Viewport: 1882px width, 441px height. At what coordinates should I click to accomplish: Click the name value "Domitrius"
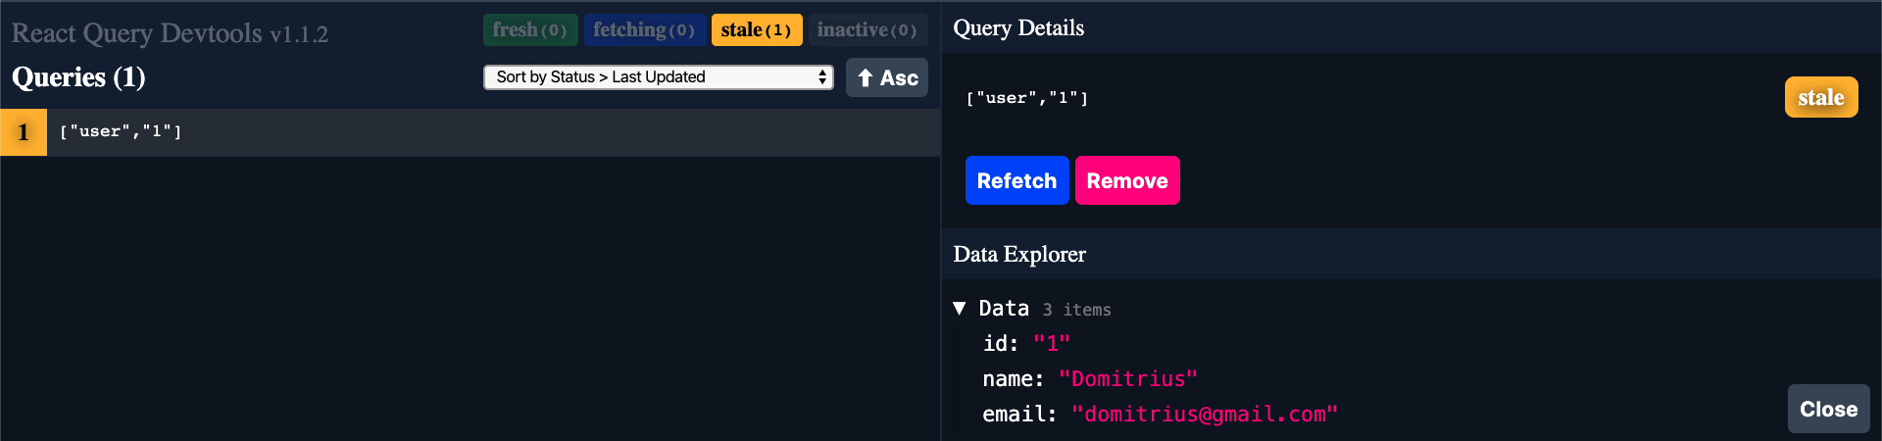[x=1128, y=379]
